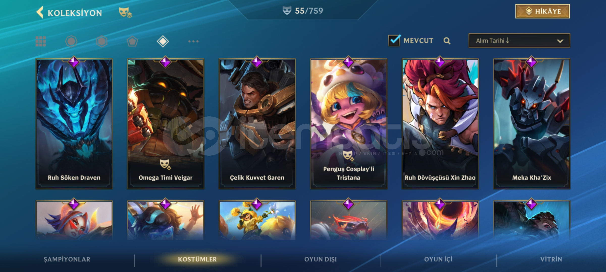The width and height of the screenshot is (606, 272).
Task: Open the Alım Tarihi sort dropdown
Action: click(519, 41)
